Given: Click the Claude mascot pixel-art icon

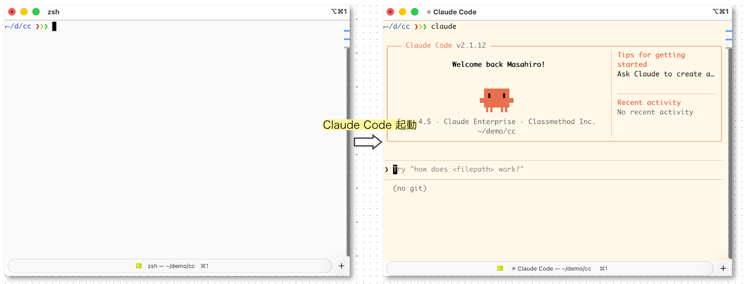Looking at the screenshot, I should pyautogui.click(x=497, y=100).
